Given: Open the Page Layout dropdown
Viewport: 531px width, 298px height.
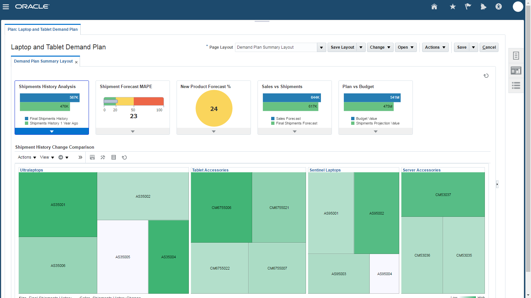Looking at the screenshot, I should (321, 47).
